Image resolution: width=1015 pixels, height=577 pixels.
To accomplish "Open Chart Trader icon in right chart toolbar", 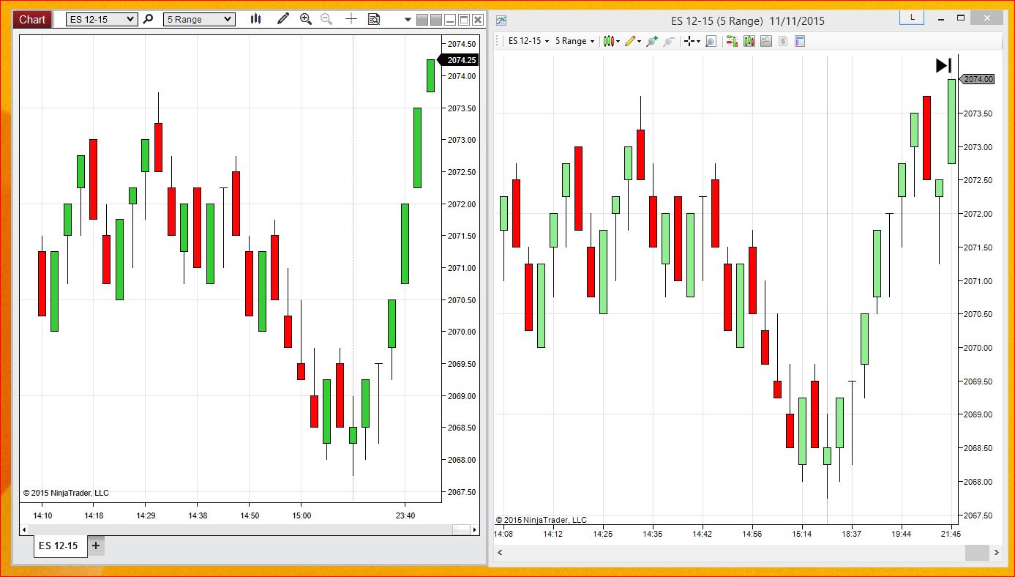I will point(731,42).
